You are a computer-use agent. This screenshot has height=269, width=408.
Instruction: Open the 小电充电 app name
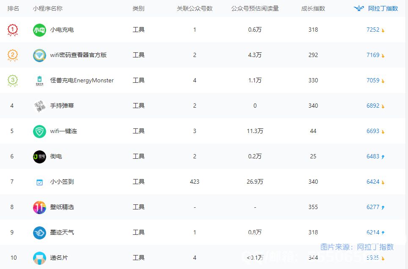[62, 30]
